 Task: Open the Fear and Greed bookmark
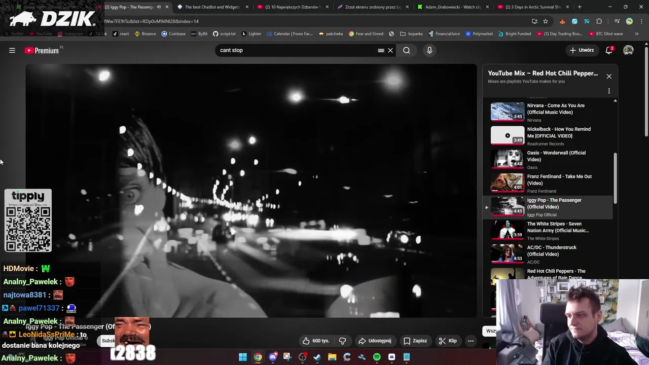[366, 33]
